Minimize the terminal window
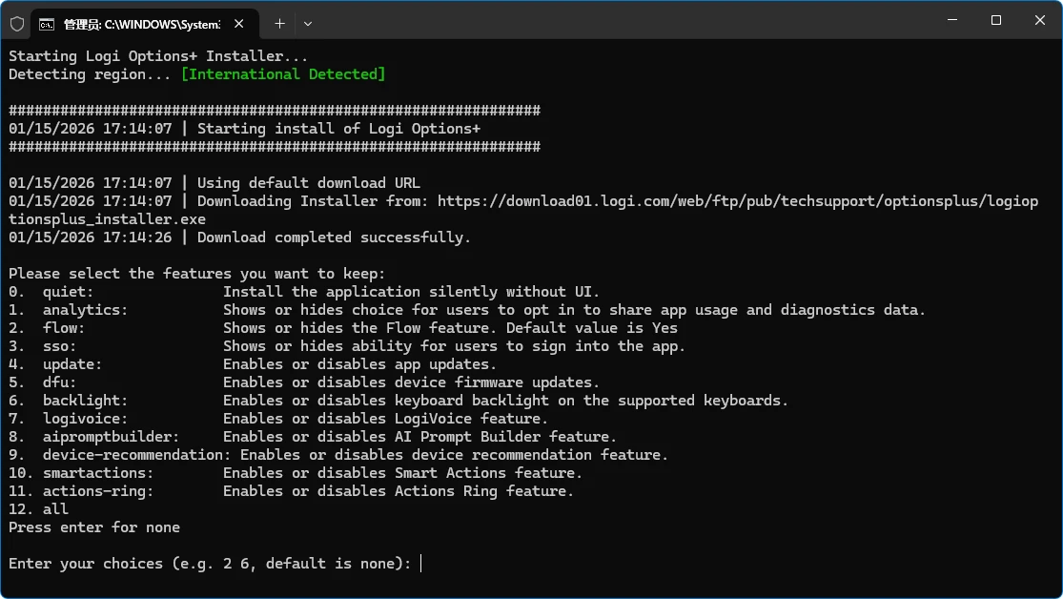Viewport: 1063px width, 599px height. click(x=951, y=20)
